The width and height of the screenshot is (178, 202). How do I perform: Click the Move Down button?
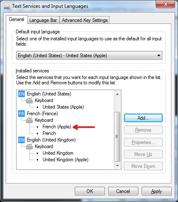[x=143, y=166]
